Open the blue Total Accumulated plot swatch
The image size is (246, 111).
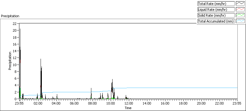[x=240, y=21]
